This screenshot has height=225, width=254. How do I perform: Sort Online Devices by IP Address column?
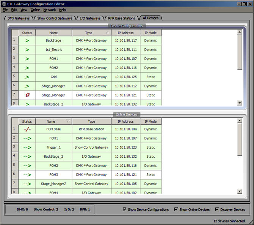click(x=125, y=122)
